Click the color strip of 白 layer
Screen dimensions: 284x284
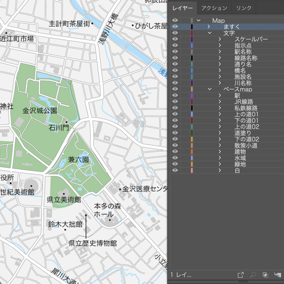pyautogui.click(x=192, y=170)
